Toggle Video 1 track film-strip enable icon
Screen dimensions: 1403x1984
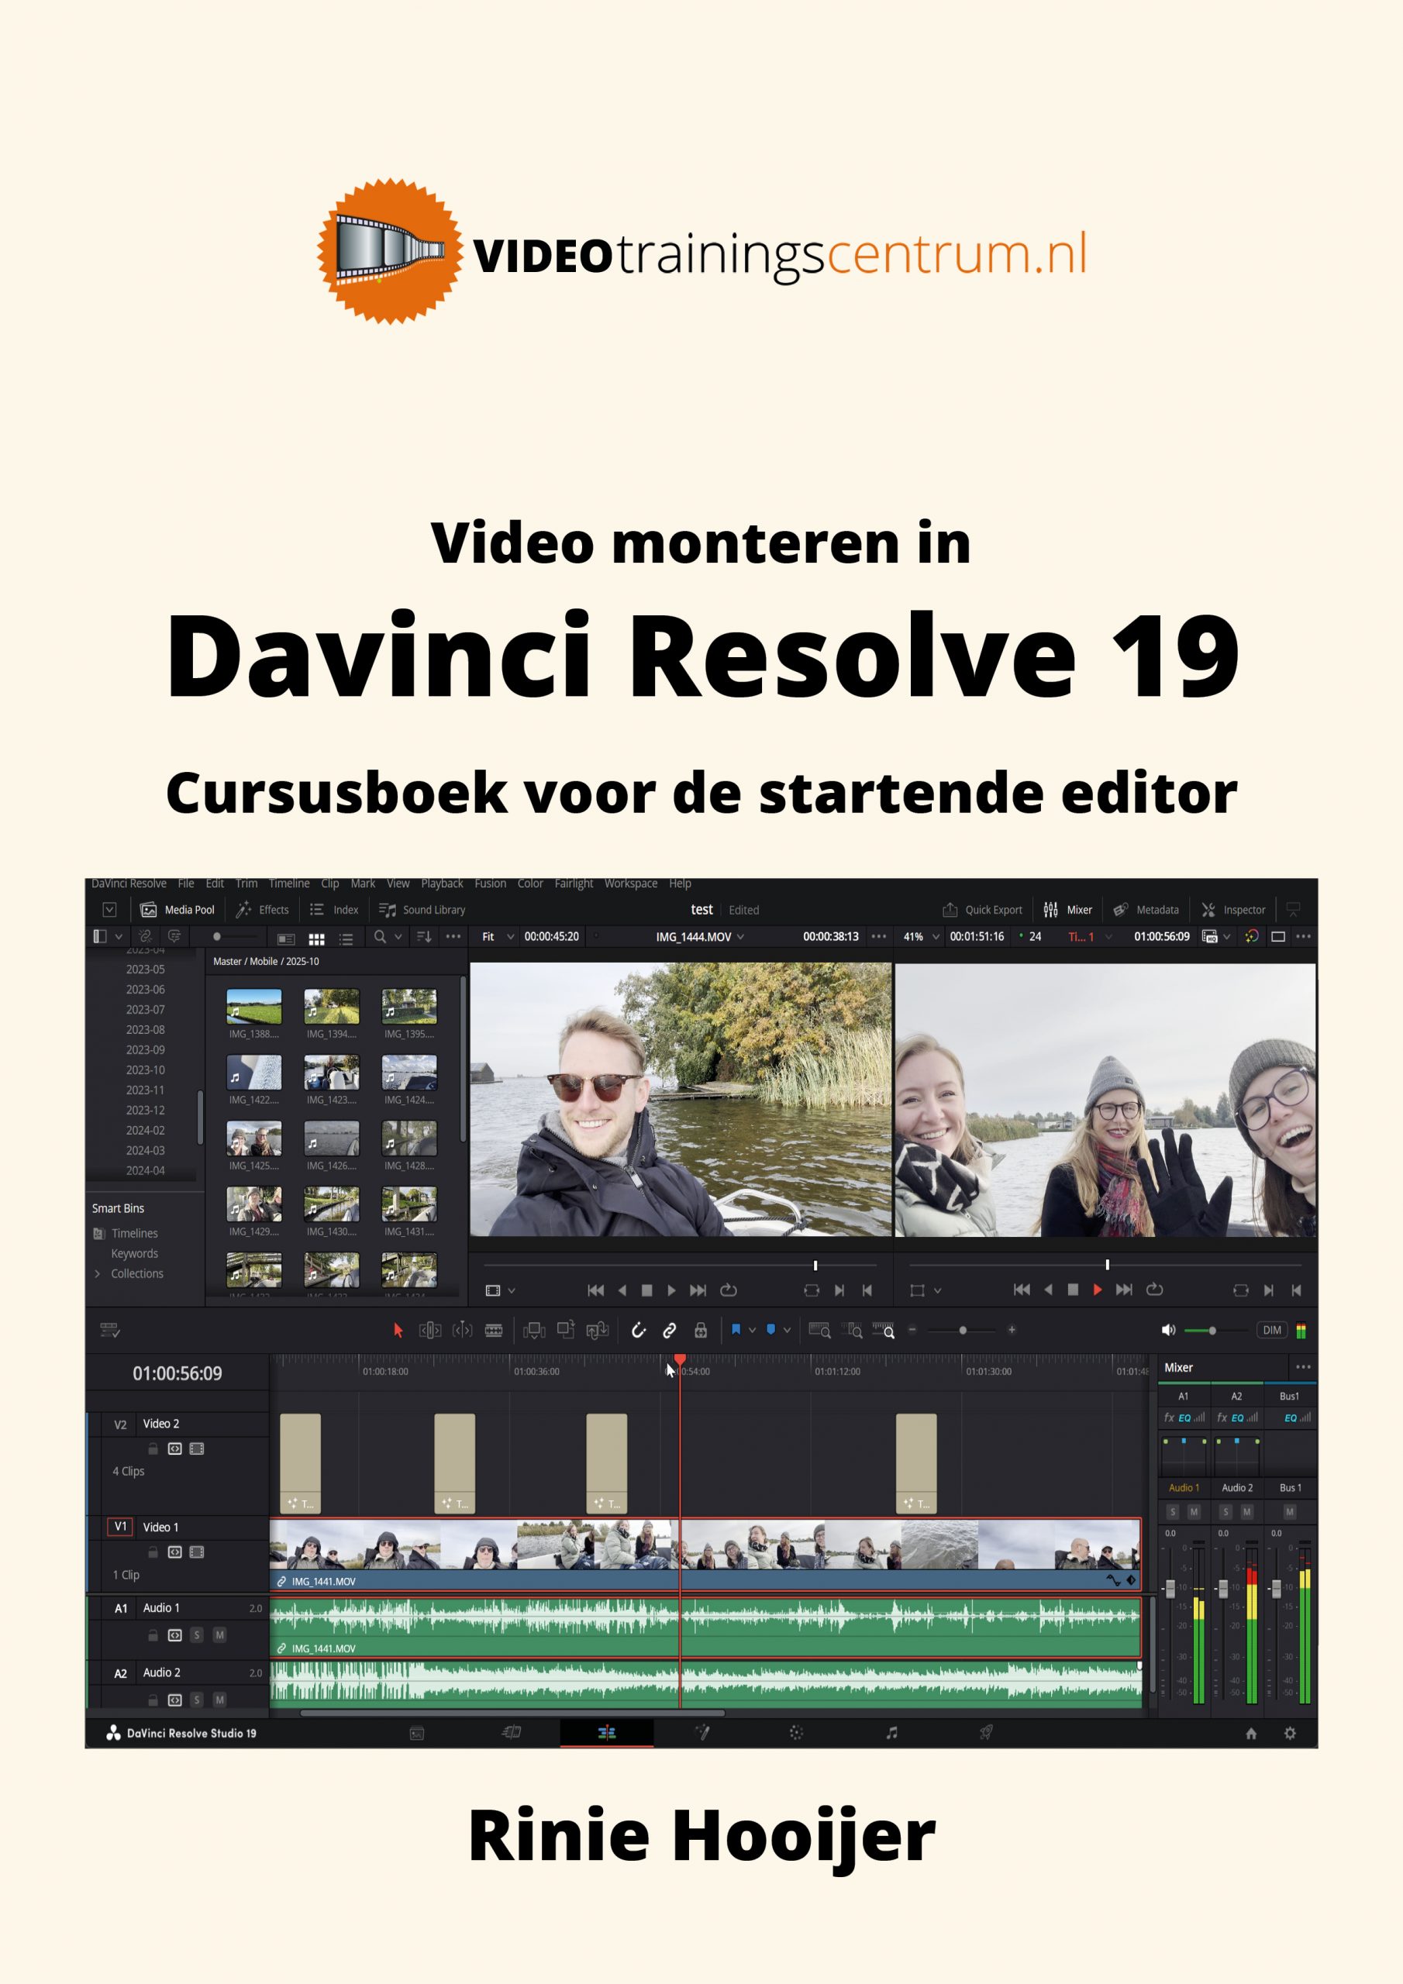196,1552
